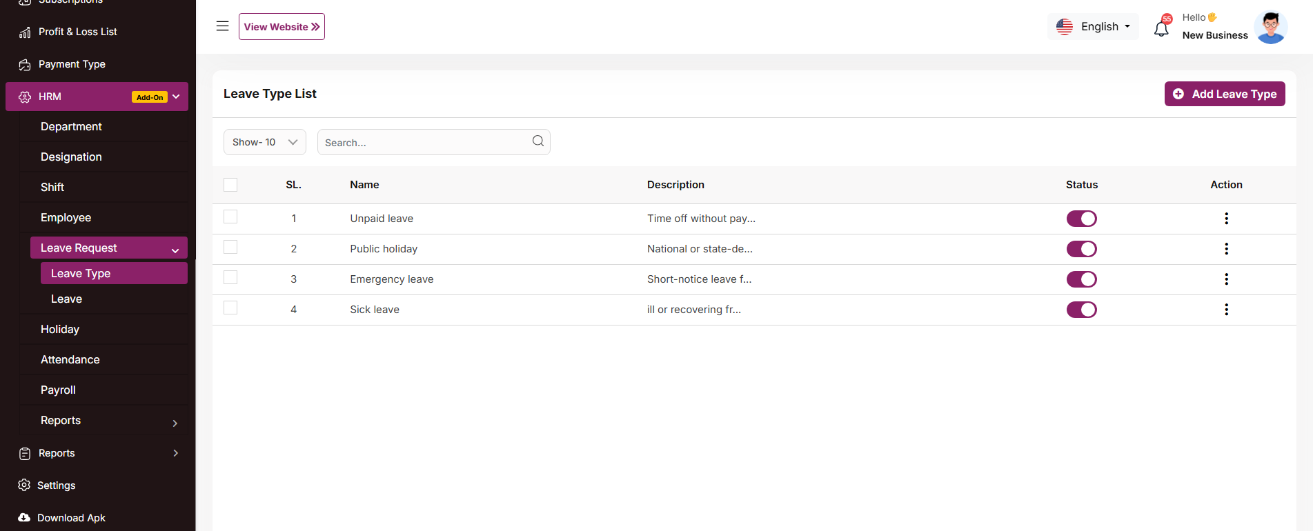This screenshot has width=1313, height=531.
Task: Turn off the Emergency leave status switch
Action: [x=1081, y=279]
